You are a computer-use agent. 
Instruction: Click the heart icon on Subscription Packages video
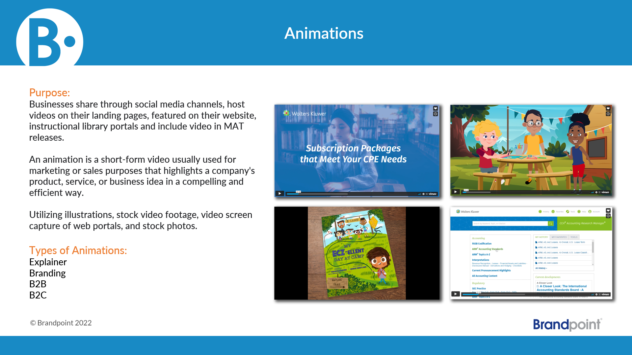(x=435, y=108)
